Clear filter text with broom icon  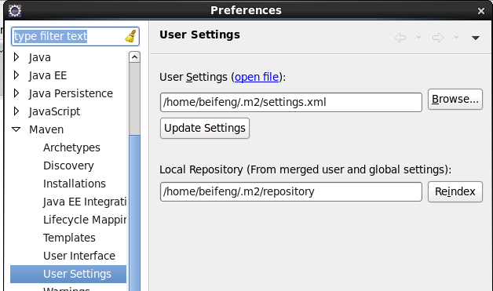tap(130, 36)
